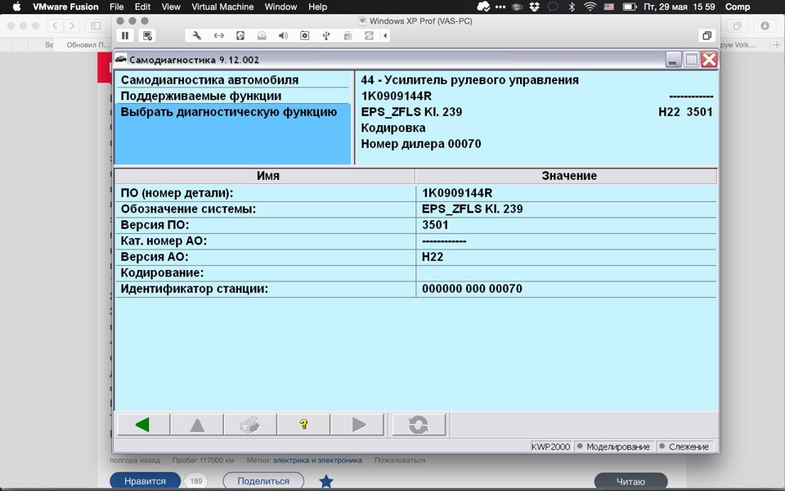This screenshot has width=785, height=491.
Task: Click the '3501' value in the table
Action: pos(435,225)
